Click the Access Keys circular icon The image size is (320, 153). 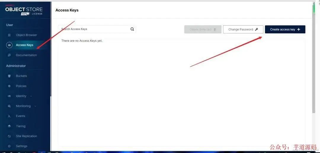tap(9, 45)
